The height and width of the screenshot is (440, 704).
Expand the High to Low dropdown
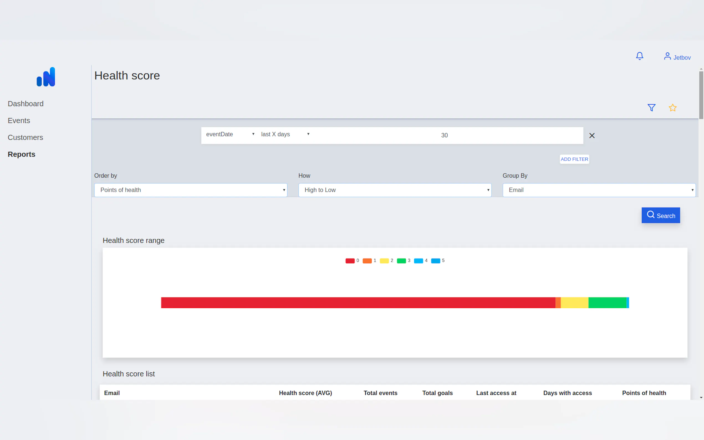pos(395,190)
